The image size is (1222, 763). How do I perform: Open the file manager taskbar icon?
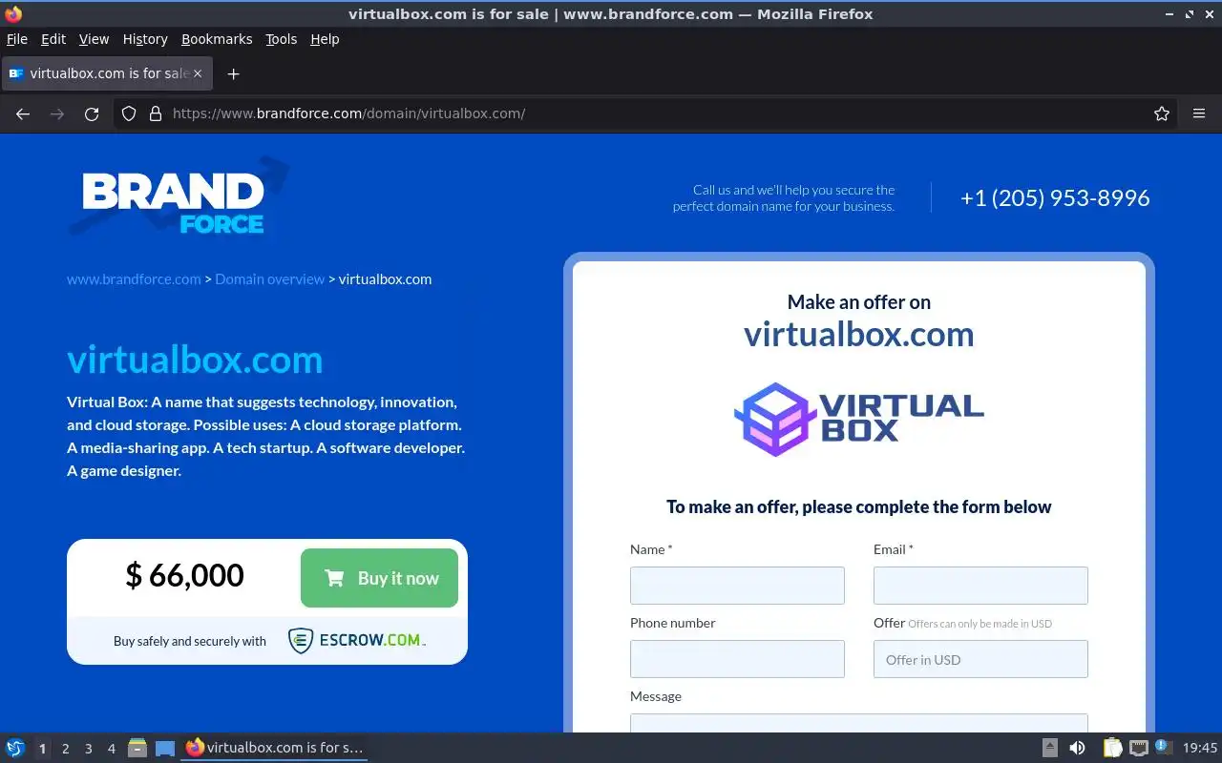tap(137, 748)
